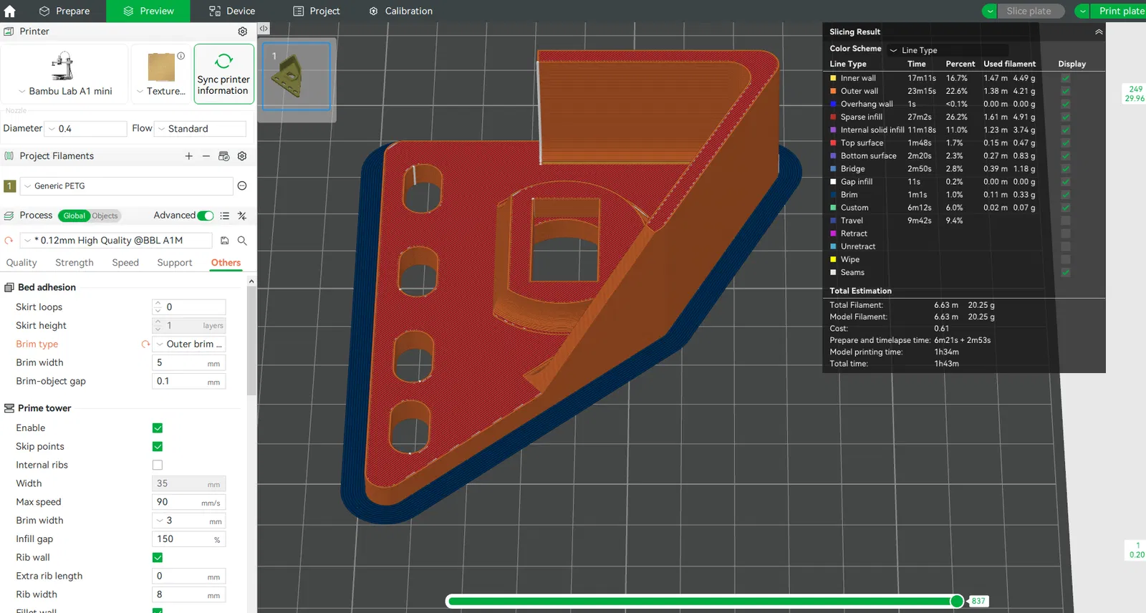
Task: Switch to Project tab
Action: tap(317, 11)
